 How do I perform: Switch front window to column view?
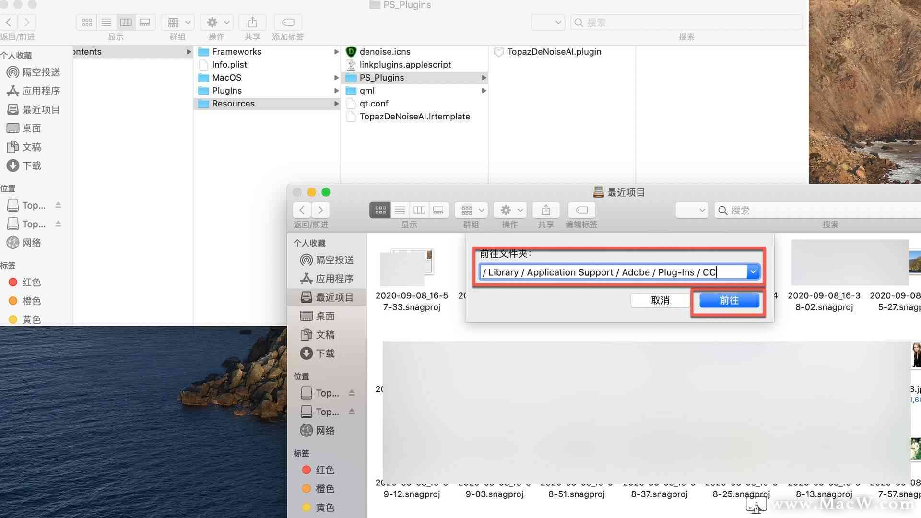click(419, 210)
